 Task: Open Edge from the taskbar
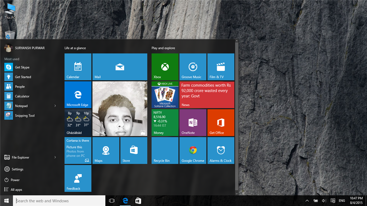(125, 201)
